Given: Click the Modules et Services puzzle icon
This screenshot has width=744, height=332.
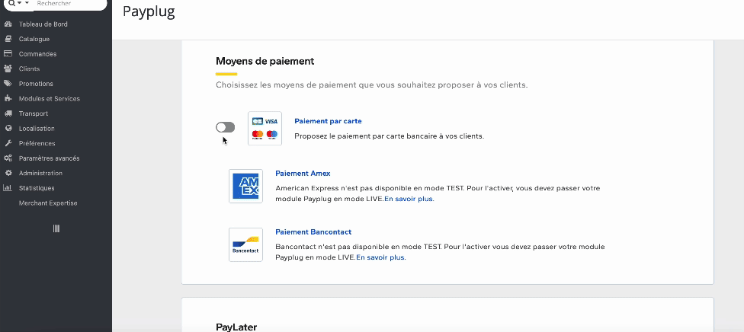Looking at the screenshot, I should click(x=8, y=99).
